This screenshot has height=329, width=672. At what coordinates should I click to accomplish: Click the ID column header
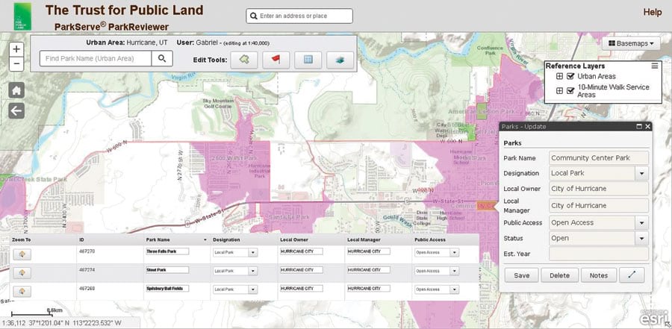(81, 240)
